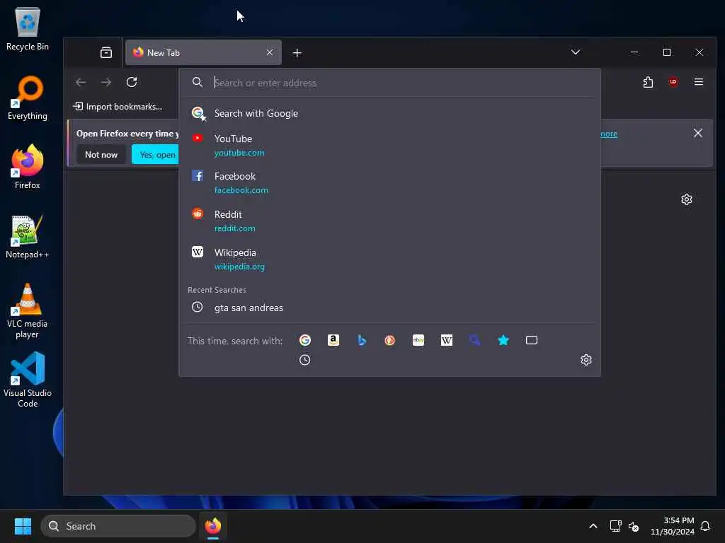Viewport: 725px width, 543px height.
Task: Open search settings gear in dropdown
Action: 586,360
